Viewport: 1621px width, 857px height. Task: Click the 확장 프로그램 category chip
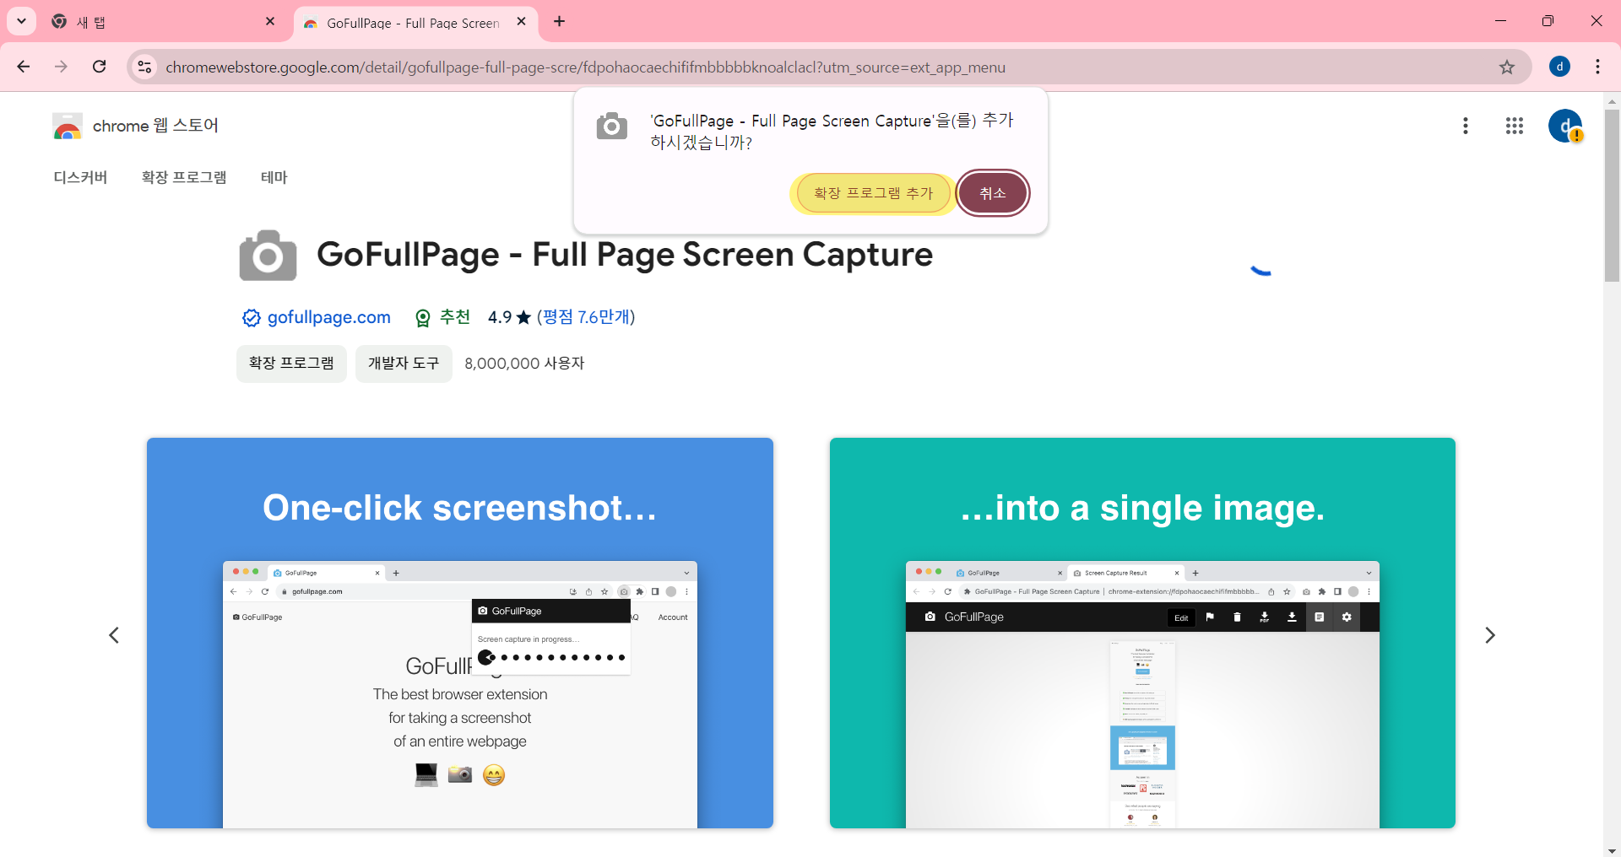tap(291, 364)
